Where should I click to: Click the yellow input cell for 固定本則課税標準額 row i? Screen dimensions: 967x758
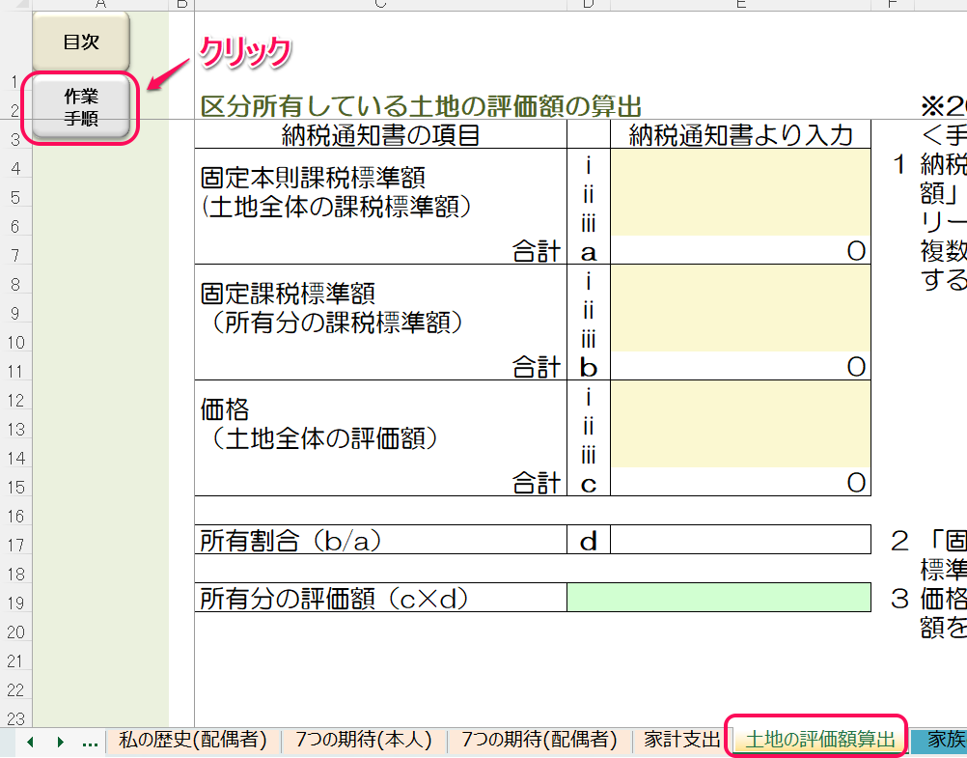[740, 164]
